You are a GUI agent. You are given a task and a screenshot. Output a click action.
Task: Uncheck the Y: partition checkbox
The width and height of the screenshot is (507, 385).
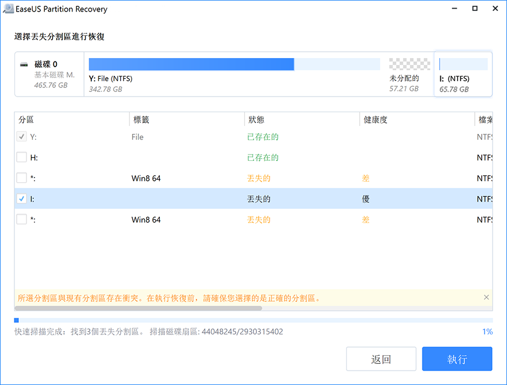[x=21, y=137]
